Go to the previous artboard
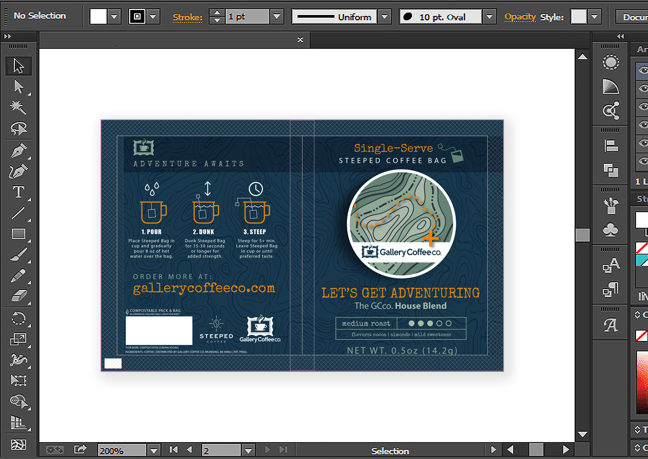The height and width of the screenshot is (459, 648). click(x=189, y=450)
